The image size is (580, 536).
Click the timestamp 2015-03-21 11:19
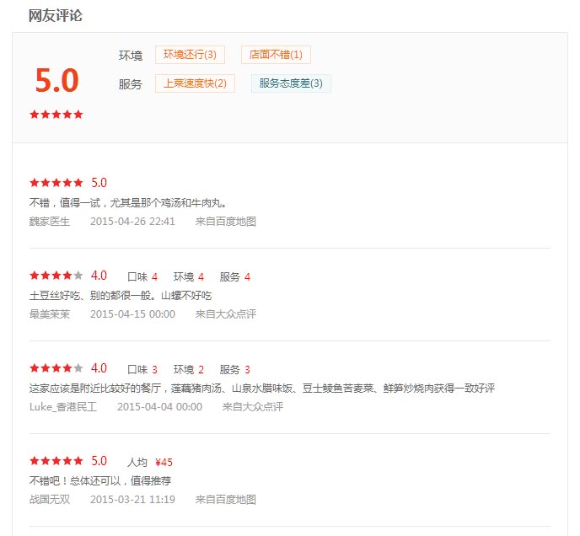(x=132, y=500)
